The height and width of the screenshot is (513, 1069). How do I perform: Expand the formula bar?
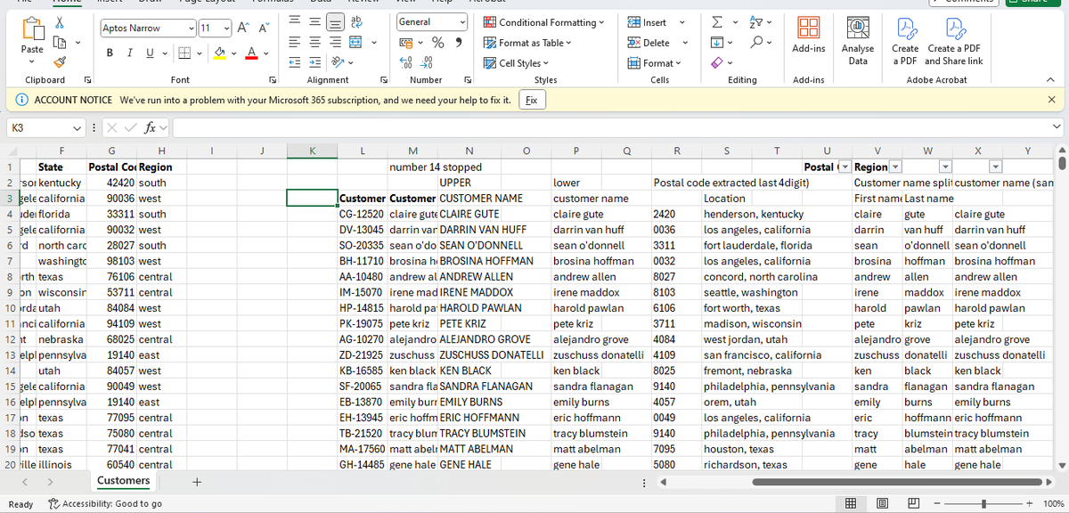pos(1057,128)
